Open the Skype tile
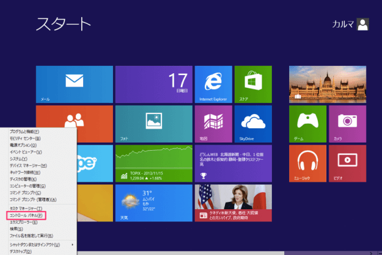The width and height of the screenshot is (382, 255). [x=95, y=163]
